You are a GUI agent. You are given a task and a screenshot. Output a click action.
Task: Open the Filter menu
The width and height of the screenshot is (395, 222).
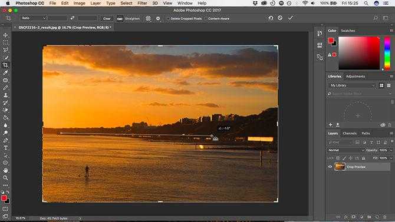[142, 4]
